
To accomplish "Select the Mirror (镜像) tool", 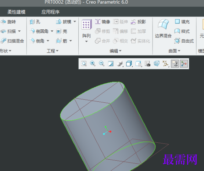I will pos(103,22).
